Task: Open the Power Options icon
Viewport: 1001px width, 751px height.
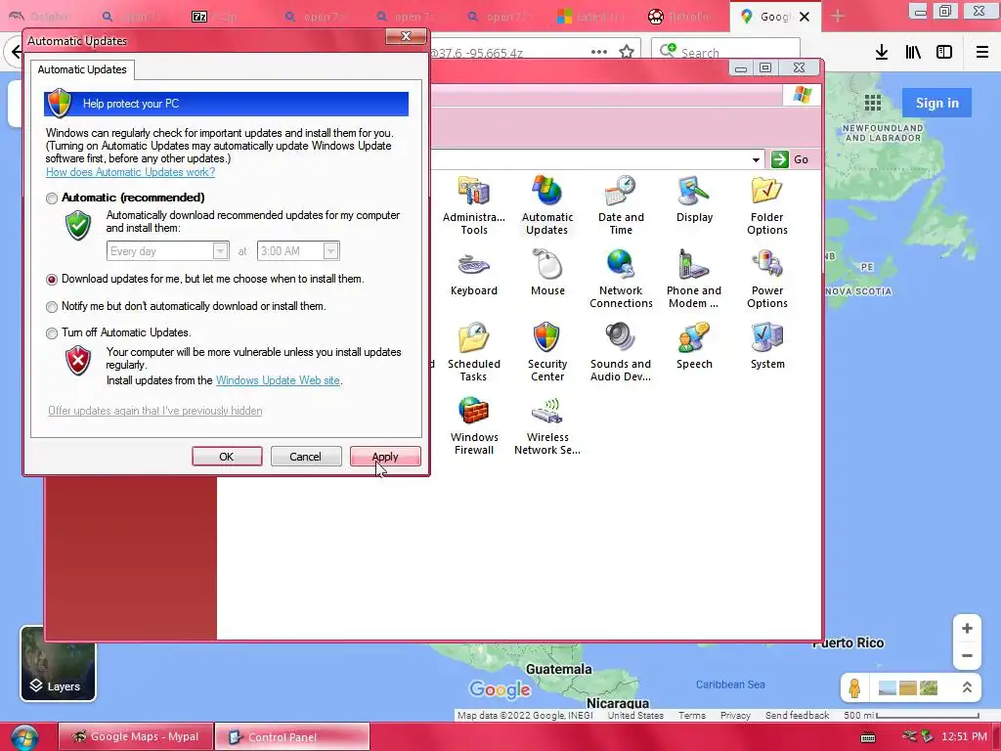Action: [766, 279]
